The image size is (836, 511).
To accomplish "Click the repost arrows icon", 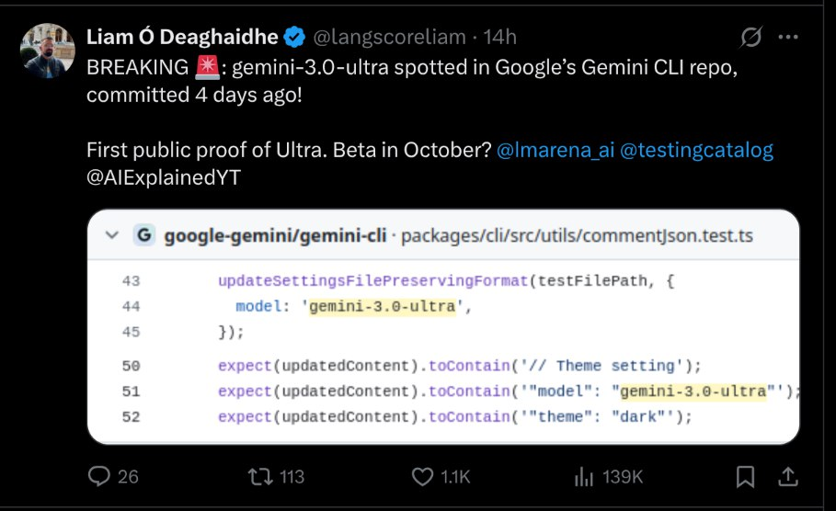I will click(260, 476).
